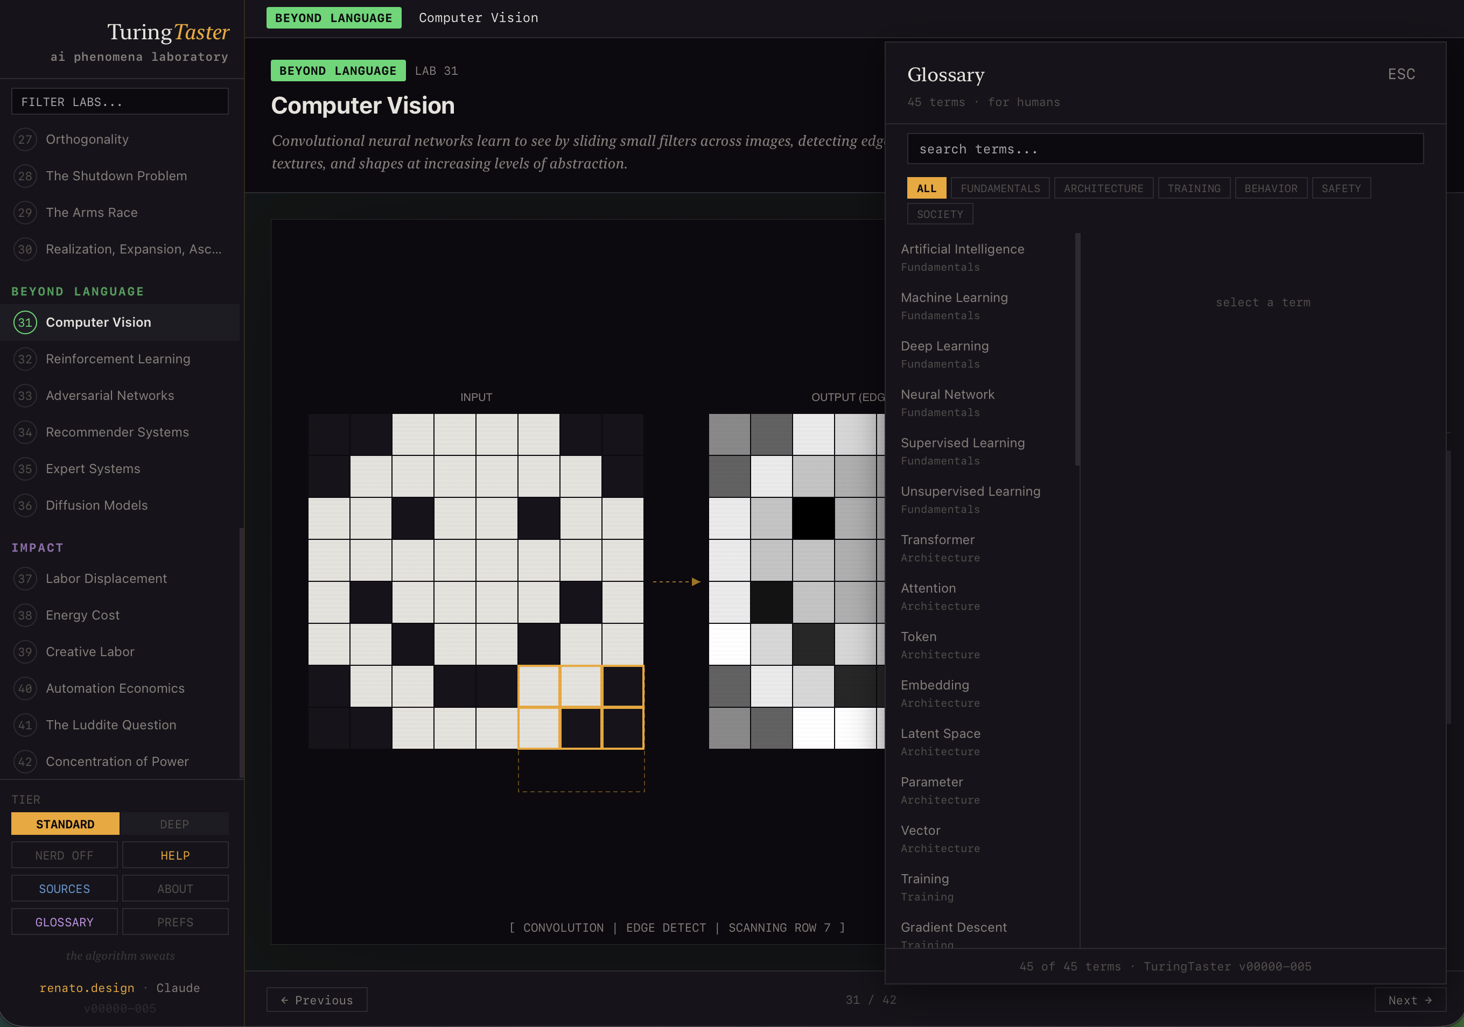
Task: Click the circled 38 Energy Cost badge
Action: (25, 615)
